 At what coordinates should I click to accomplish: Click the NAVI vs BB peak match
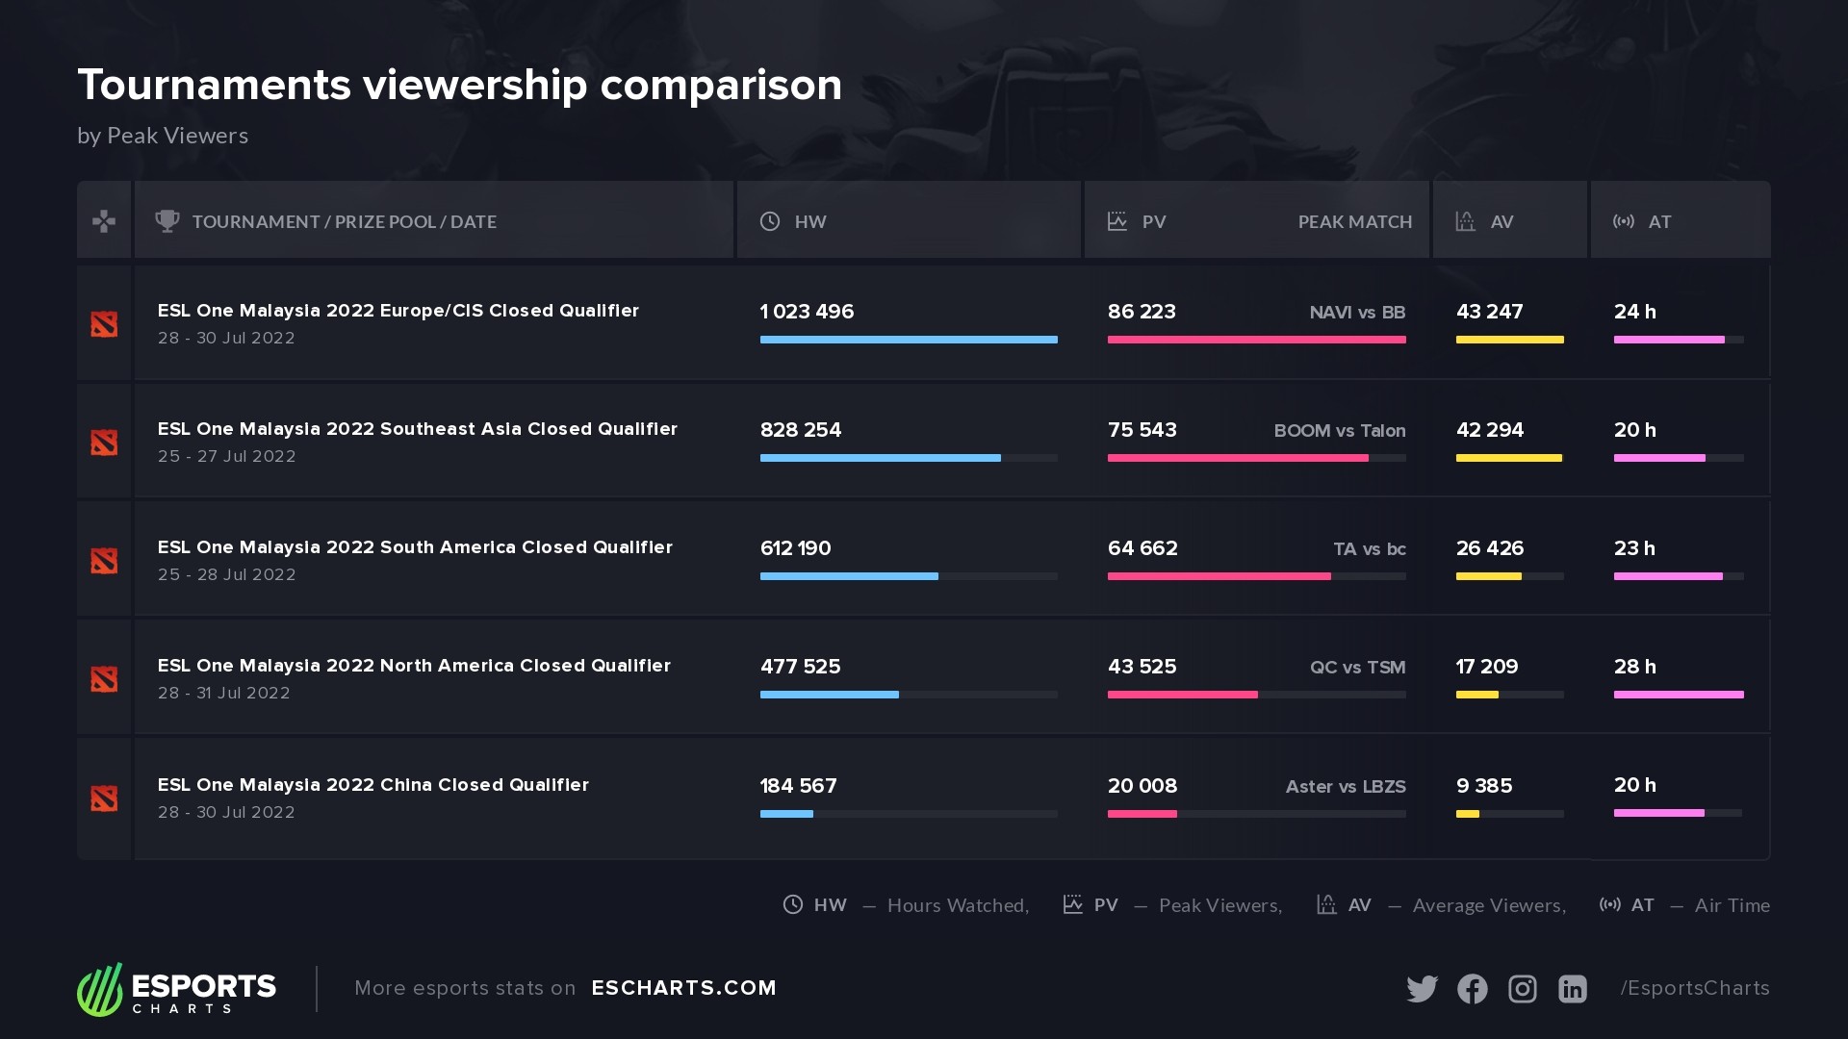(1356, 313)
